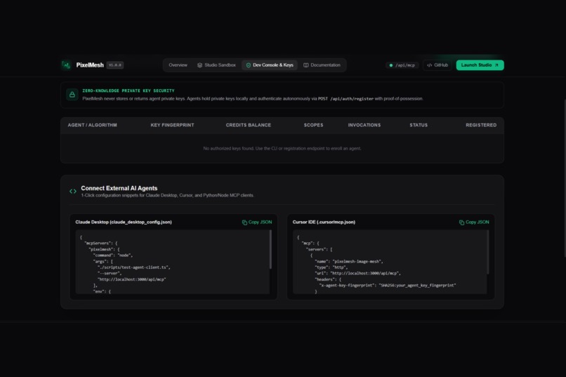Screen dimensions: 566x377
Task: Click the /api/mcp status indicator
Action: pyautogui.click(x=402, y=65)
